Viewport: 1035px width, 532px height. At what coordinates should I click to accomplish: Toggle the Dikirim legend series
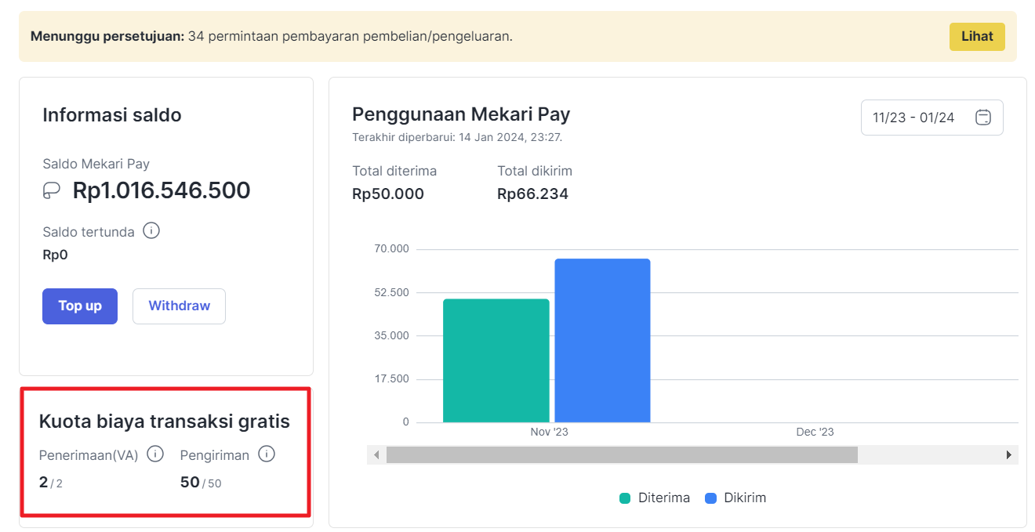(x=735, y=498)
